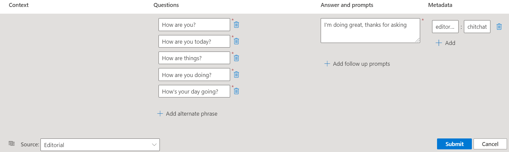The height and width of the screenshot is (152, 509).
Task: Delete the 'How are you doing?' question
Action: click(236, 75)
